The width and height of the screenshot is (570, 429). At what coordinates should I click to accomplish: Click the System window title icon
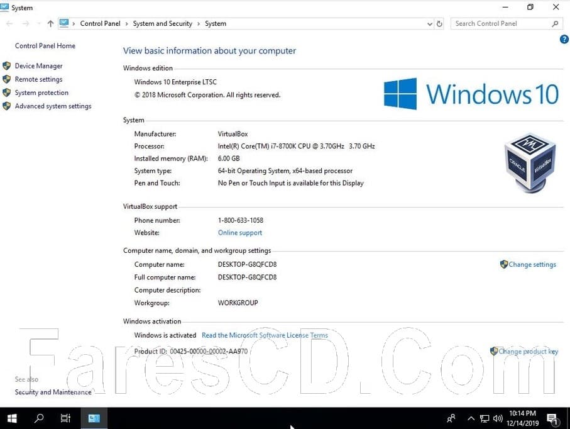point(4,8)
